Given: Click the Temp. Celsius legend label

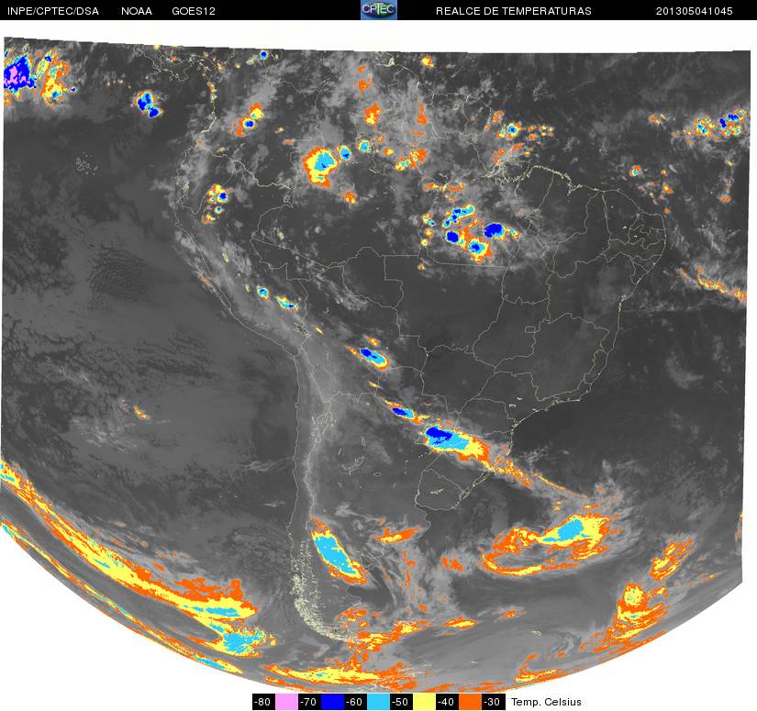Looking at the screenshot, I should coord(546,702).
